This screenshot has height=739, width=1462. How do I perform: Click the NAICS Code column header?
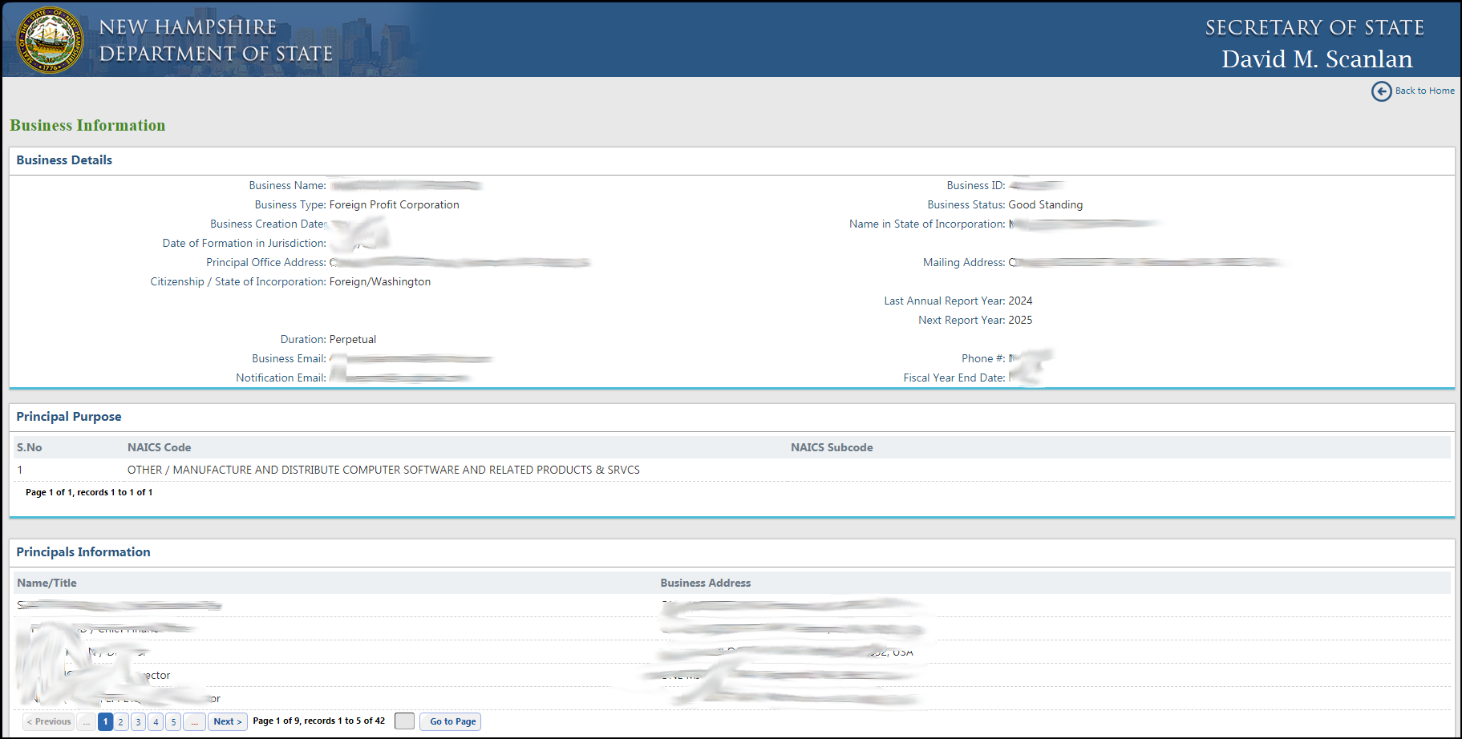pos(159,447)
